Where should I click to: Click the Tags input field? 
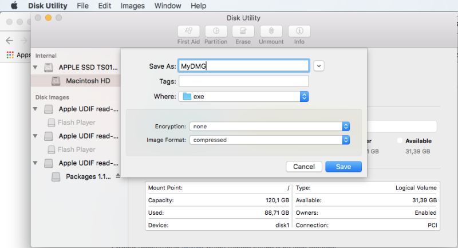tap(244, 81)
